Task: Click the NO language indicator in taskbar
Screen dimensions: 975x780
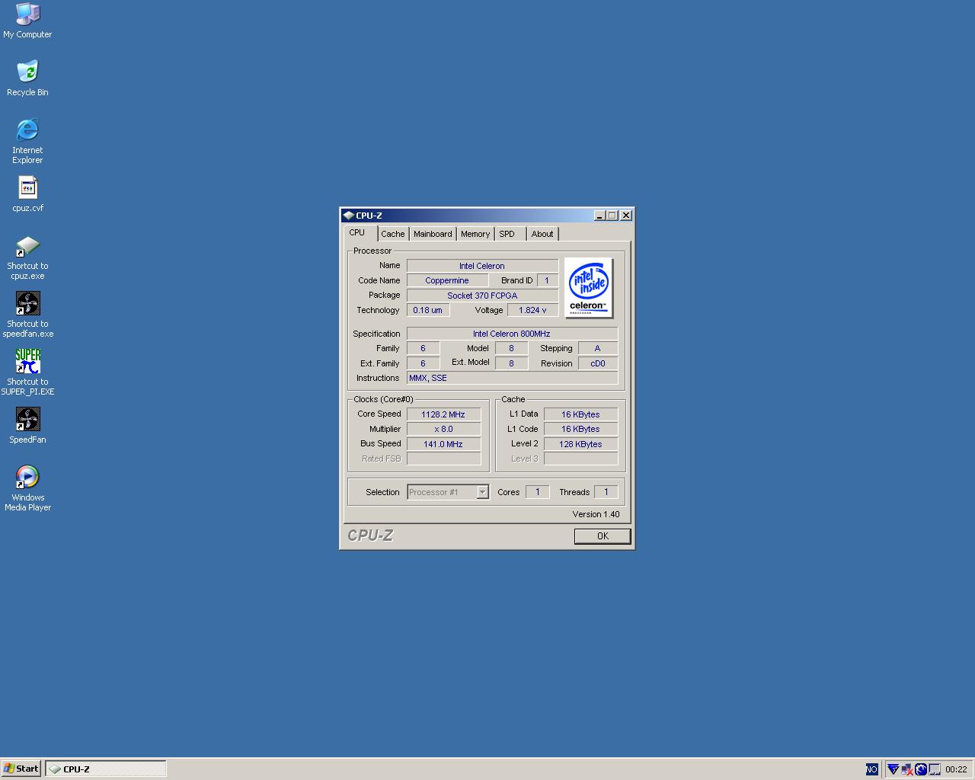Action: [871, 769]
